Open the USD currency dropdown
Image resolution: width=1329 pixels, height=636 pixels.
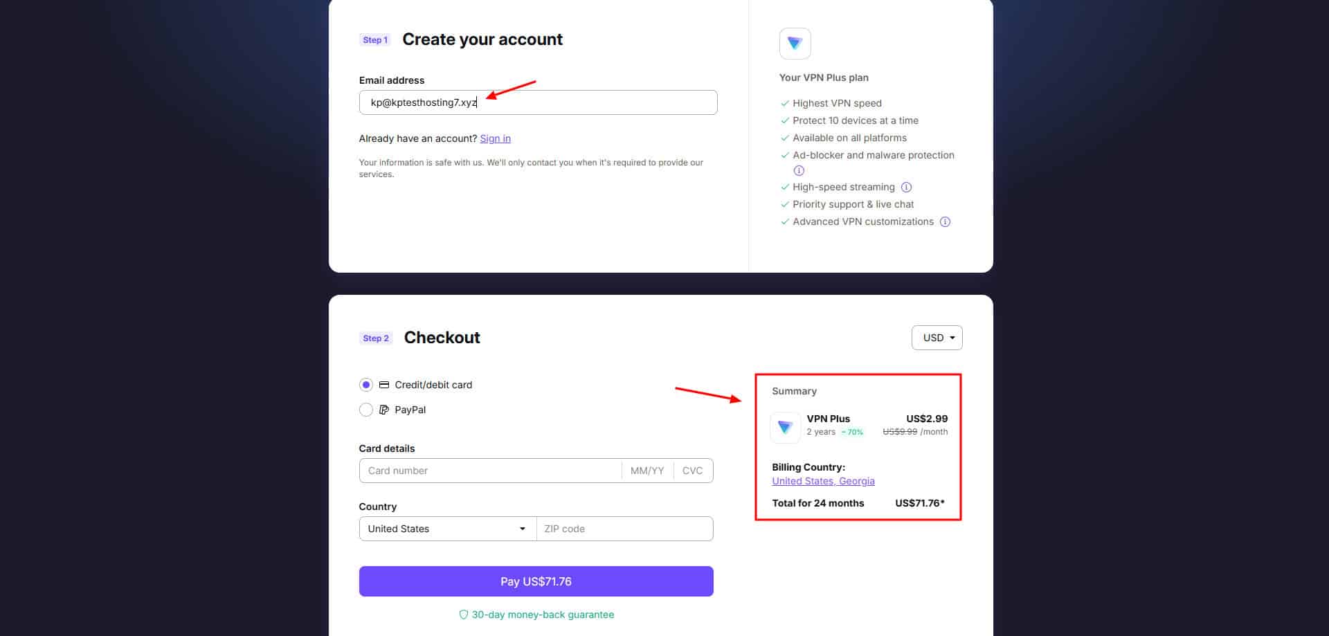tap(937, 338)
